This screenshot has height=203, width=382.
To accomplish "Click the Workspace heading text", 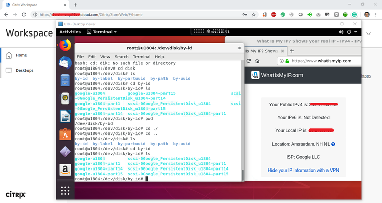I will point(29,33).
